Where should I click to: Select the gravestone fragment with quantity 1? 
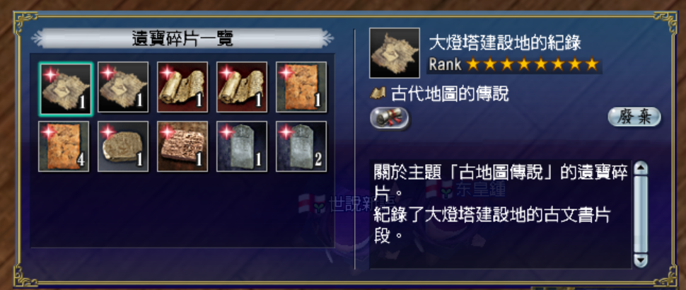point(242,146)
